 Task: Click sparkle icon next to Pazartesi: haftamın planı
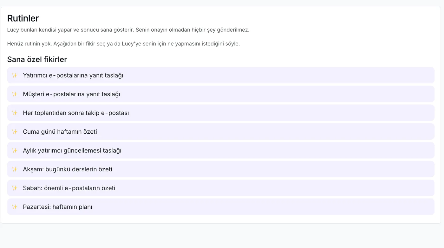tap(15, 207)
